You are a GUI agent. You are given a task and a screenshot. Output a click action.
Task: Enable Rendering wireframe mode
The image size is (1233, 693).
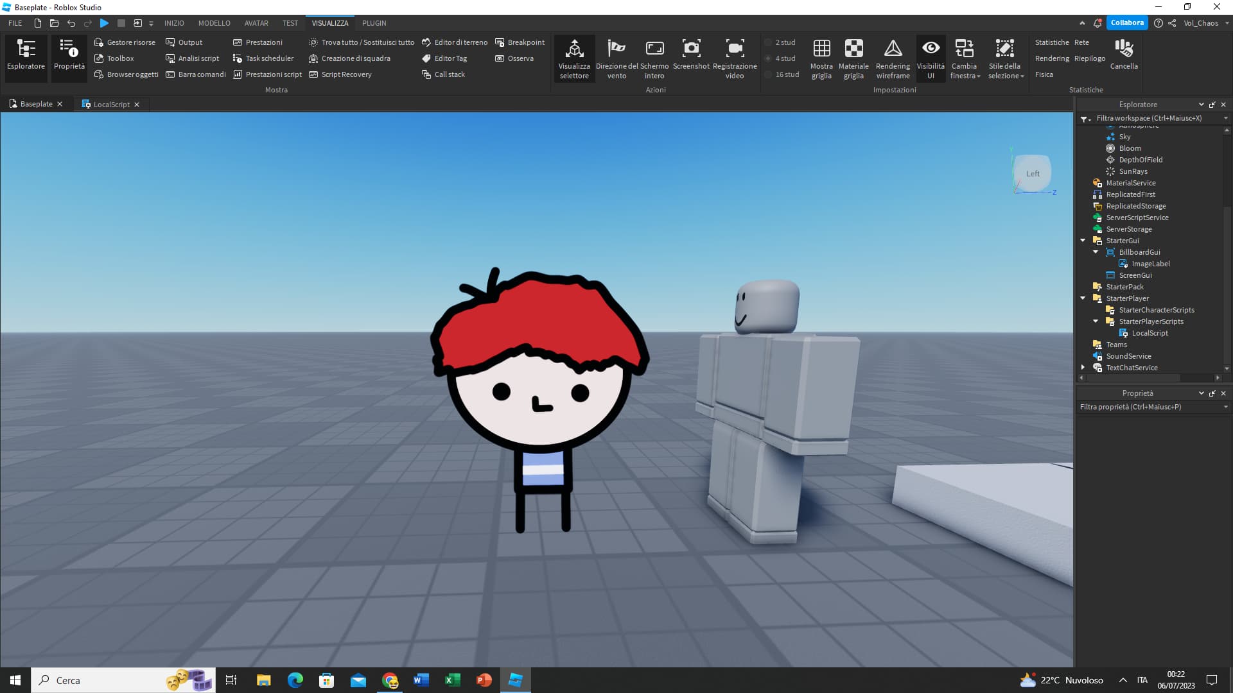[893, 58]
